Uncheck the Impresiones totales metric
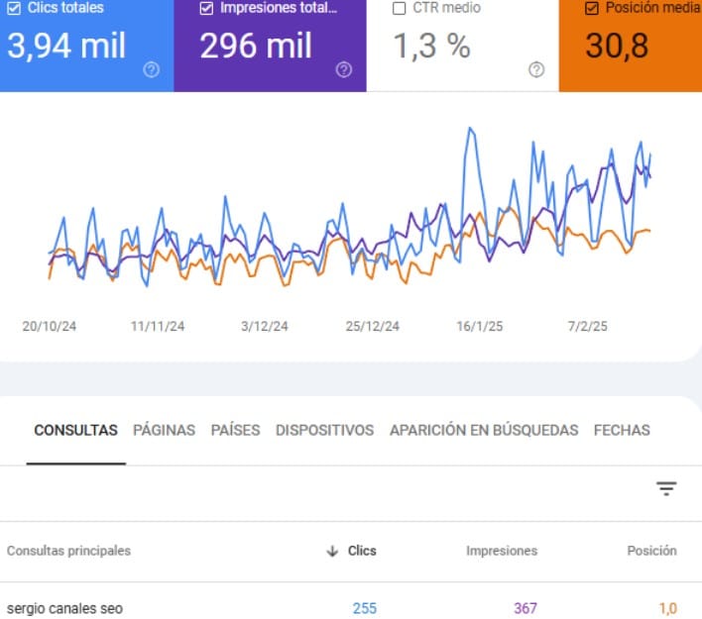Viewport: 702px width, 619px height. tap(206, 9)
